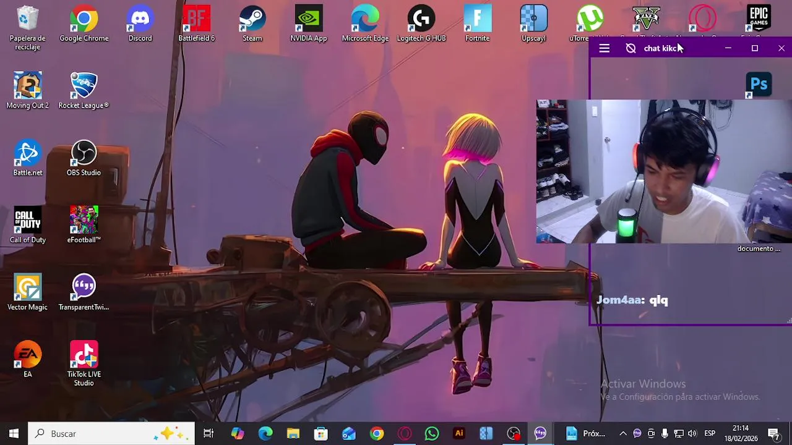Select the Battle.net desktop icon

(27, 159)
